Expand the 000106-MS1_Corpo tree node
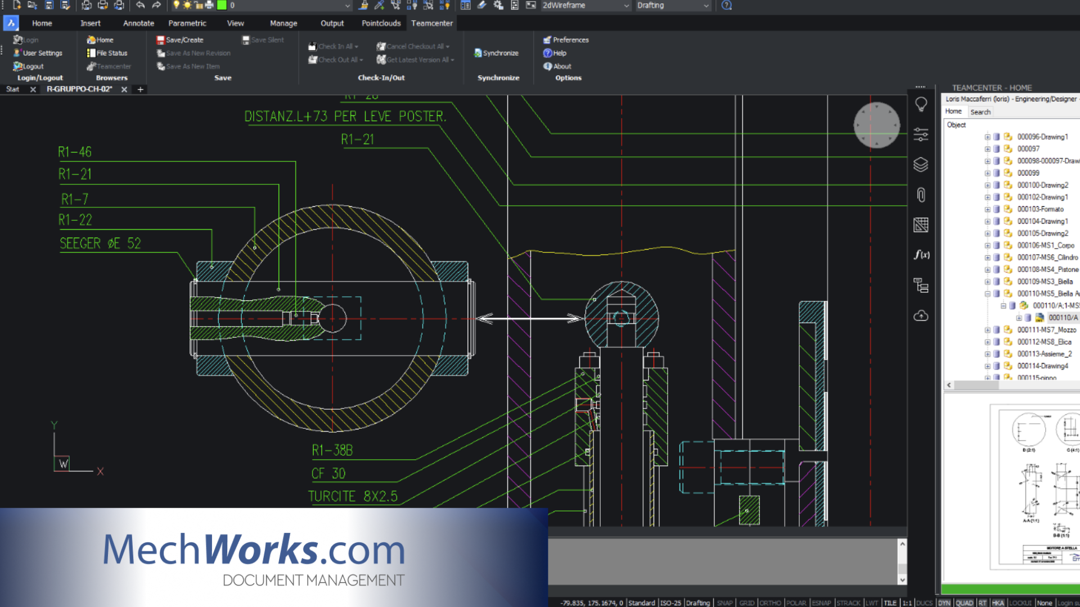The height and width of the screenshot is (607, 1080). click(x=988, y=245)
